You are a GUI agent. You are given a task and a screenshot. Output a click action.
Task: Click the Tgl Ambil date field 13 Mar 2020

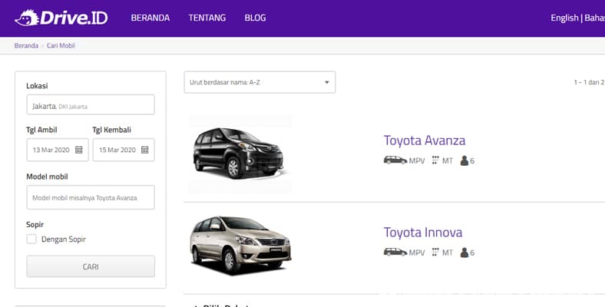click(58, 150)
